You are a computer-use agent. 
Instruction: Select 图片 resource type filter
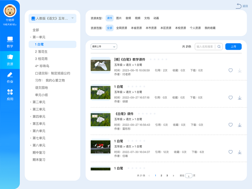[119, 19]
